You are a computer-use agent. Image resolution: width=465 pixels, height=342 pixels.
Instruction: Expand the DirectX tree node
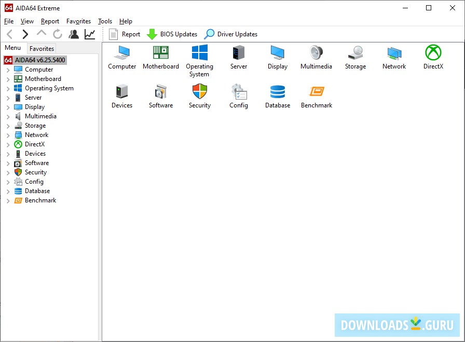(x=8, y=145)
